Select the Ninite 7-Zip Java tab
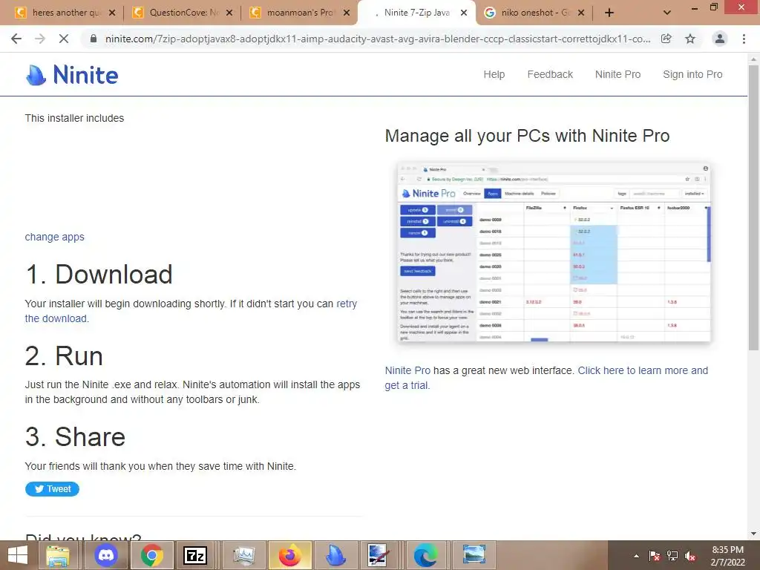Image resolution: width=760 pixels, height=570 pixels. click(417, 13)
